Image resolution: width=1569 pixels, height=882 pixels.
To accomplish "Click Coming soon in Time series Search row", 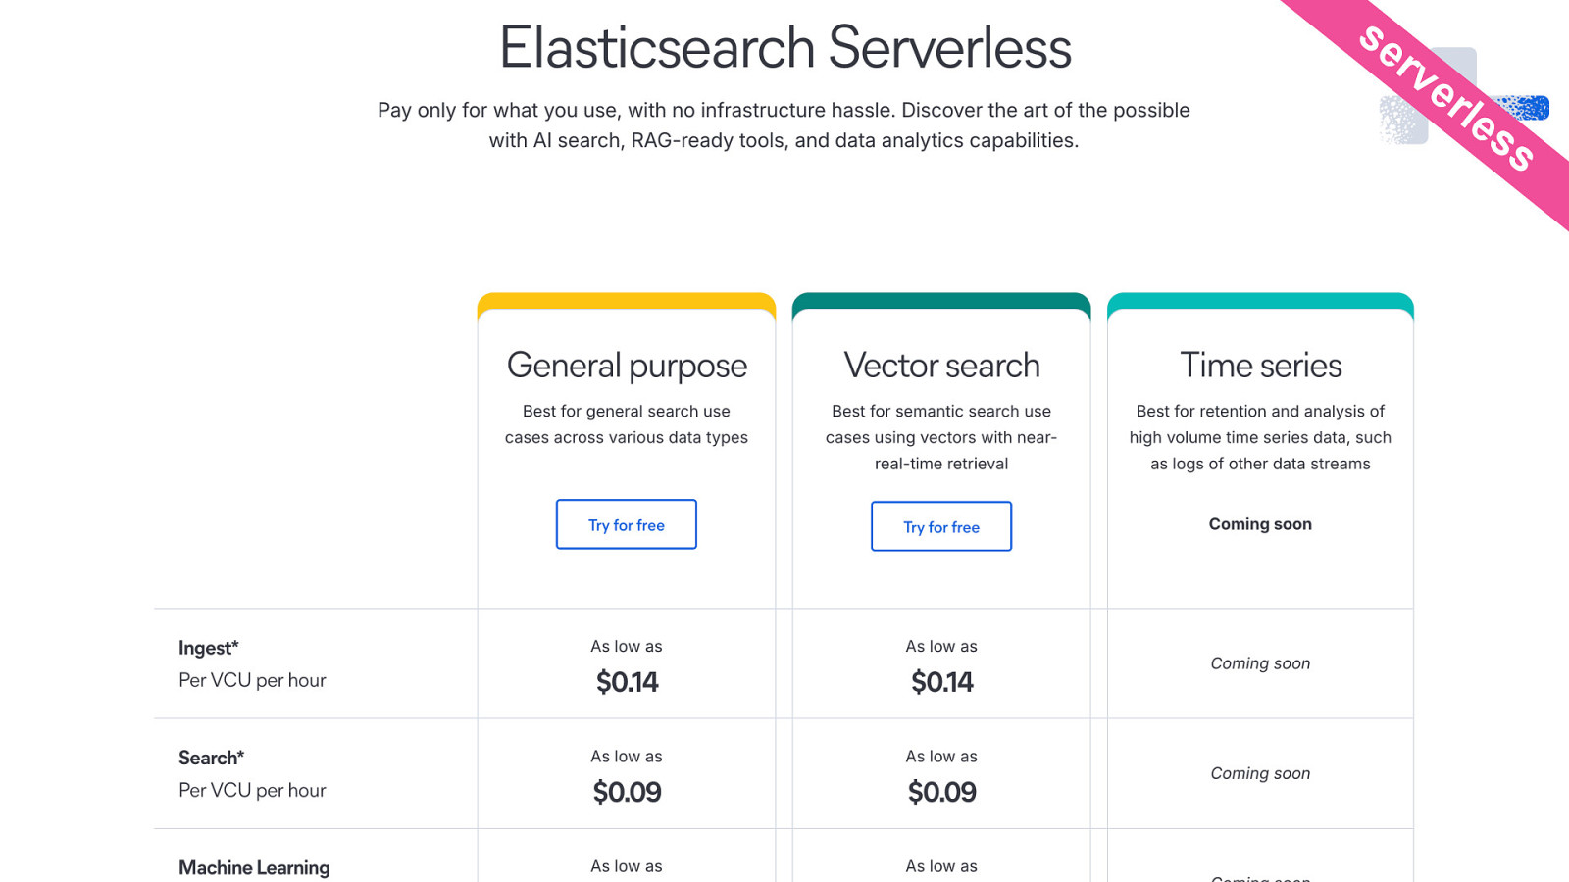I will tap(1260, 773).
